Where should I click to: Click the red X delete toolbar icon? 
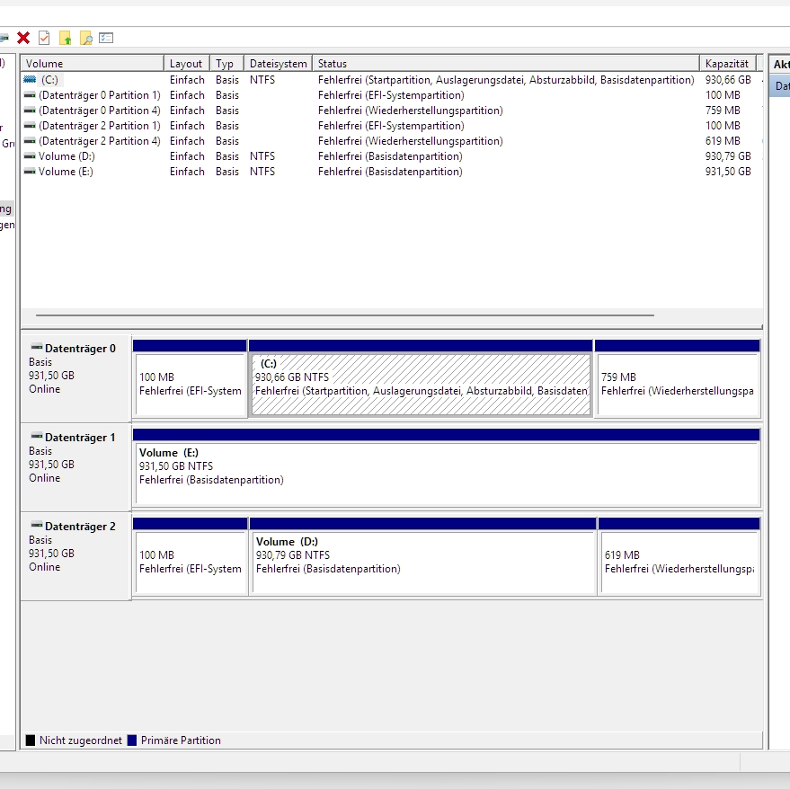tap(23, 38)
